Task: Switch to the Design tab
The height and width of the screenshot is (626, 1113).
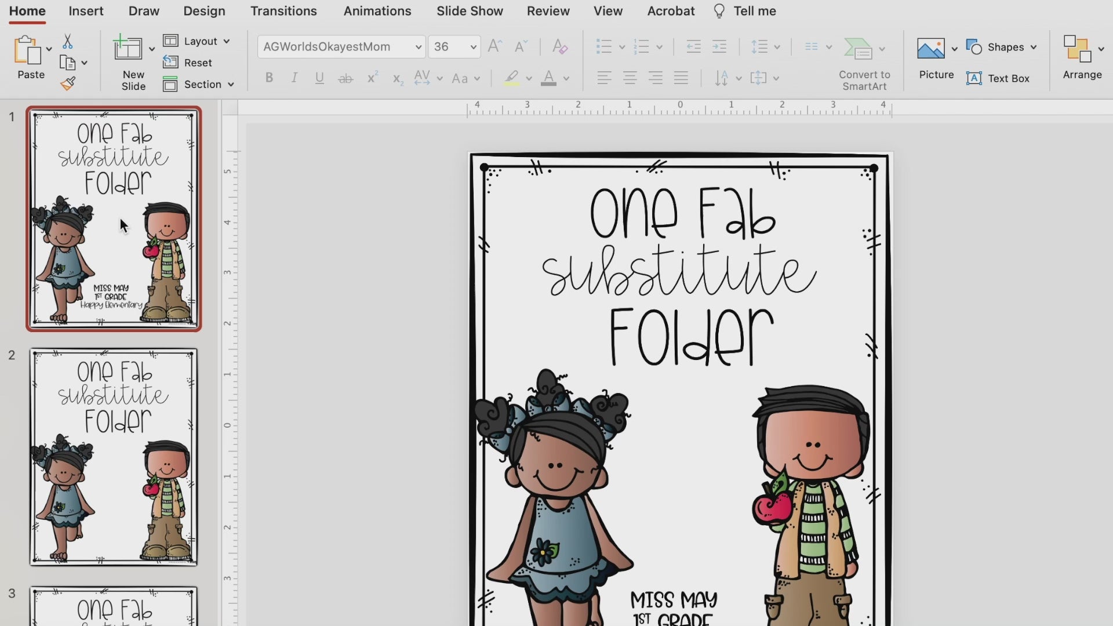Action: [204, 11]
